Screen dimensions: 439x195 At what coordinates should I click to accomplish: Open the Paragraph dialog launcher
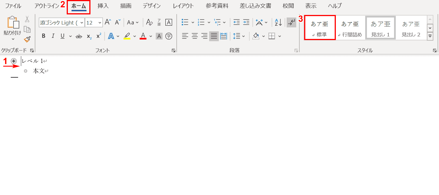pyautogui.click(x=296, y=51)
